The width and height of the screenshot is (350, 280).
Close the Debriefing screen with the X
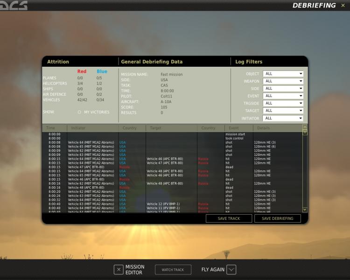[343, 5]
